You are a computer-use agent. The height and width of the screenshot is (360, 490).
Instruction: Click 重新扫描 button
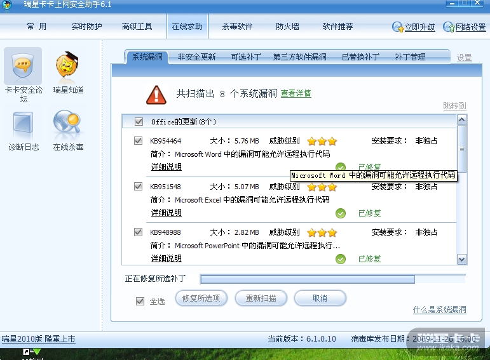[x=261, y=298]
